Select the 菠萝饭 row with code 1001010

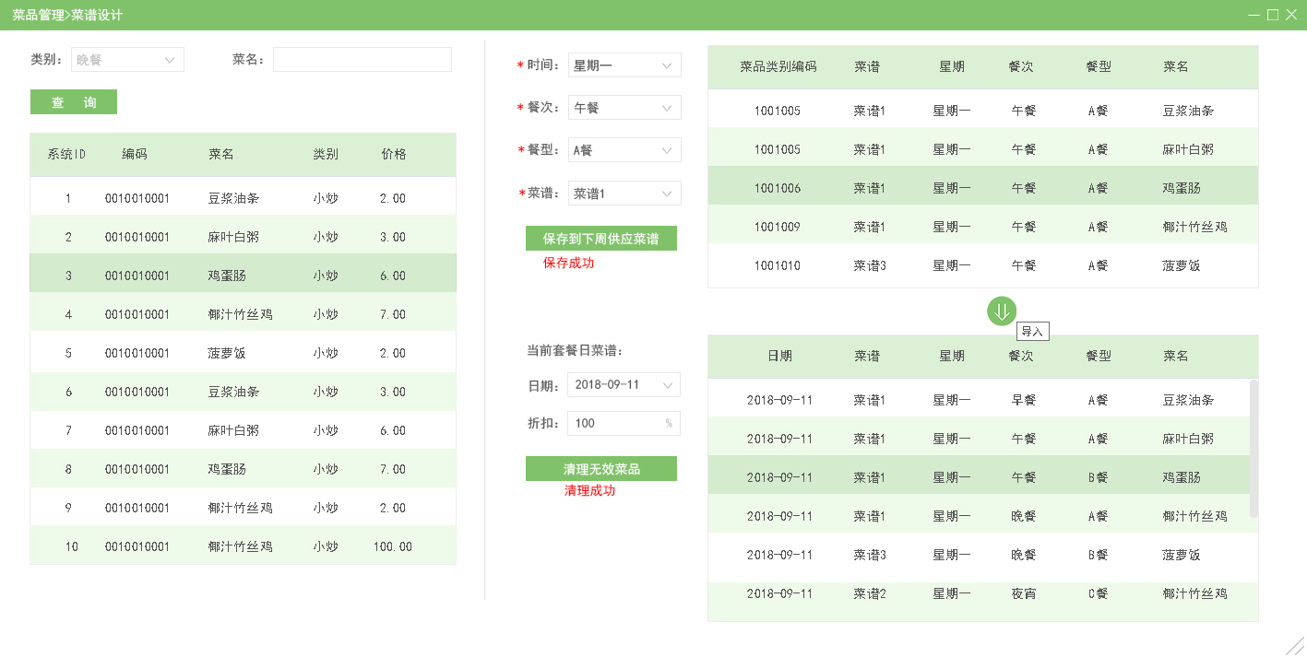coord(982,265)
